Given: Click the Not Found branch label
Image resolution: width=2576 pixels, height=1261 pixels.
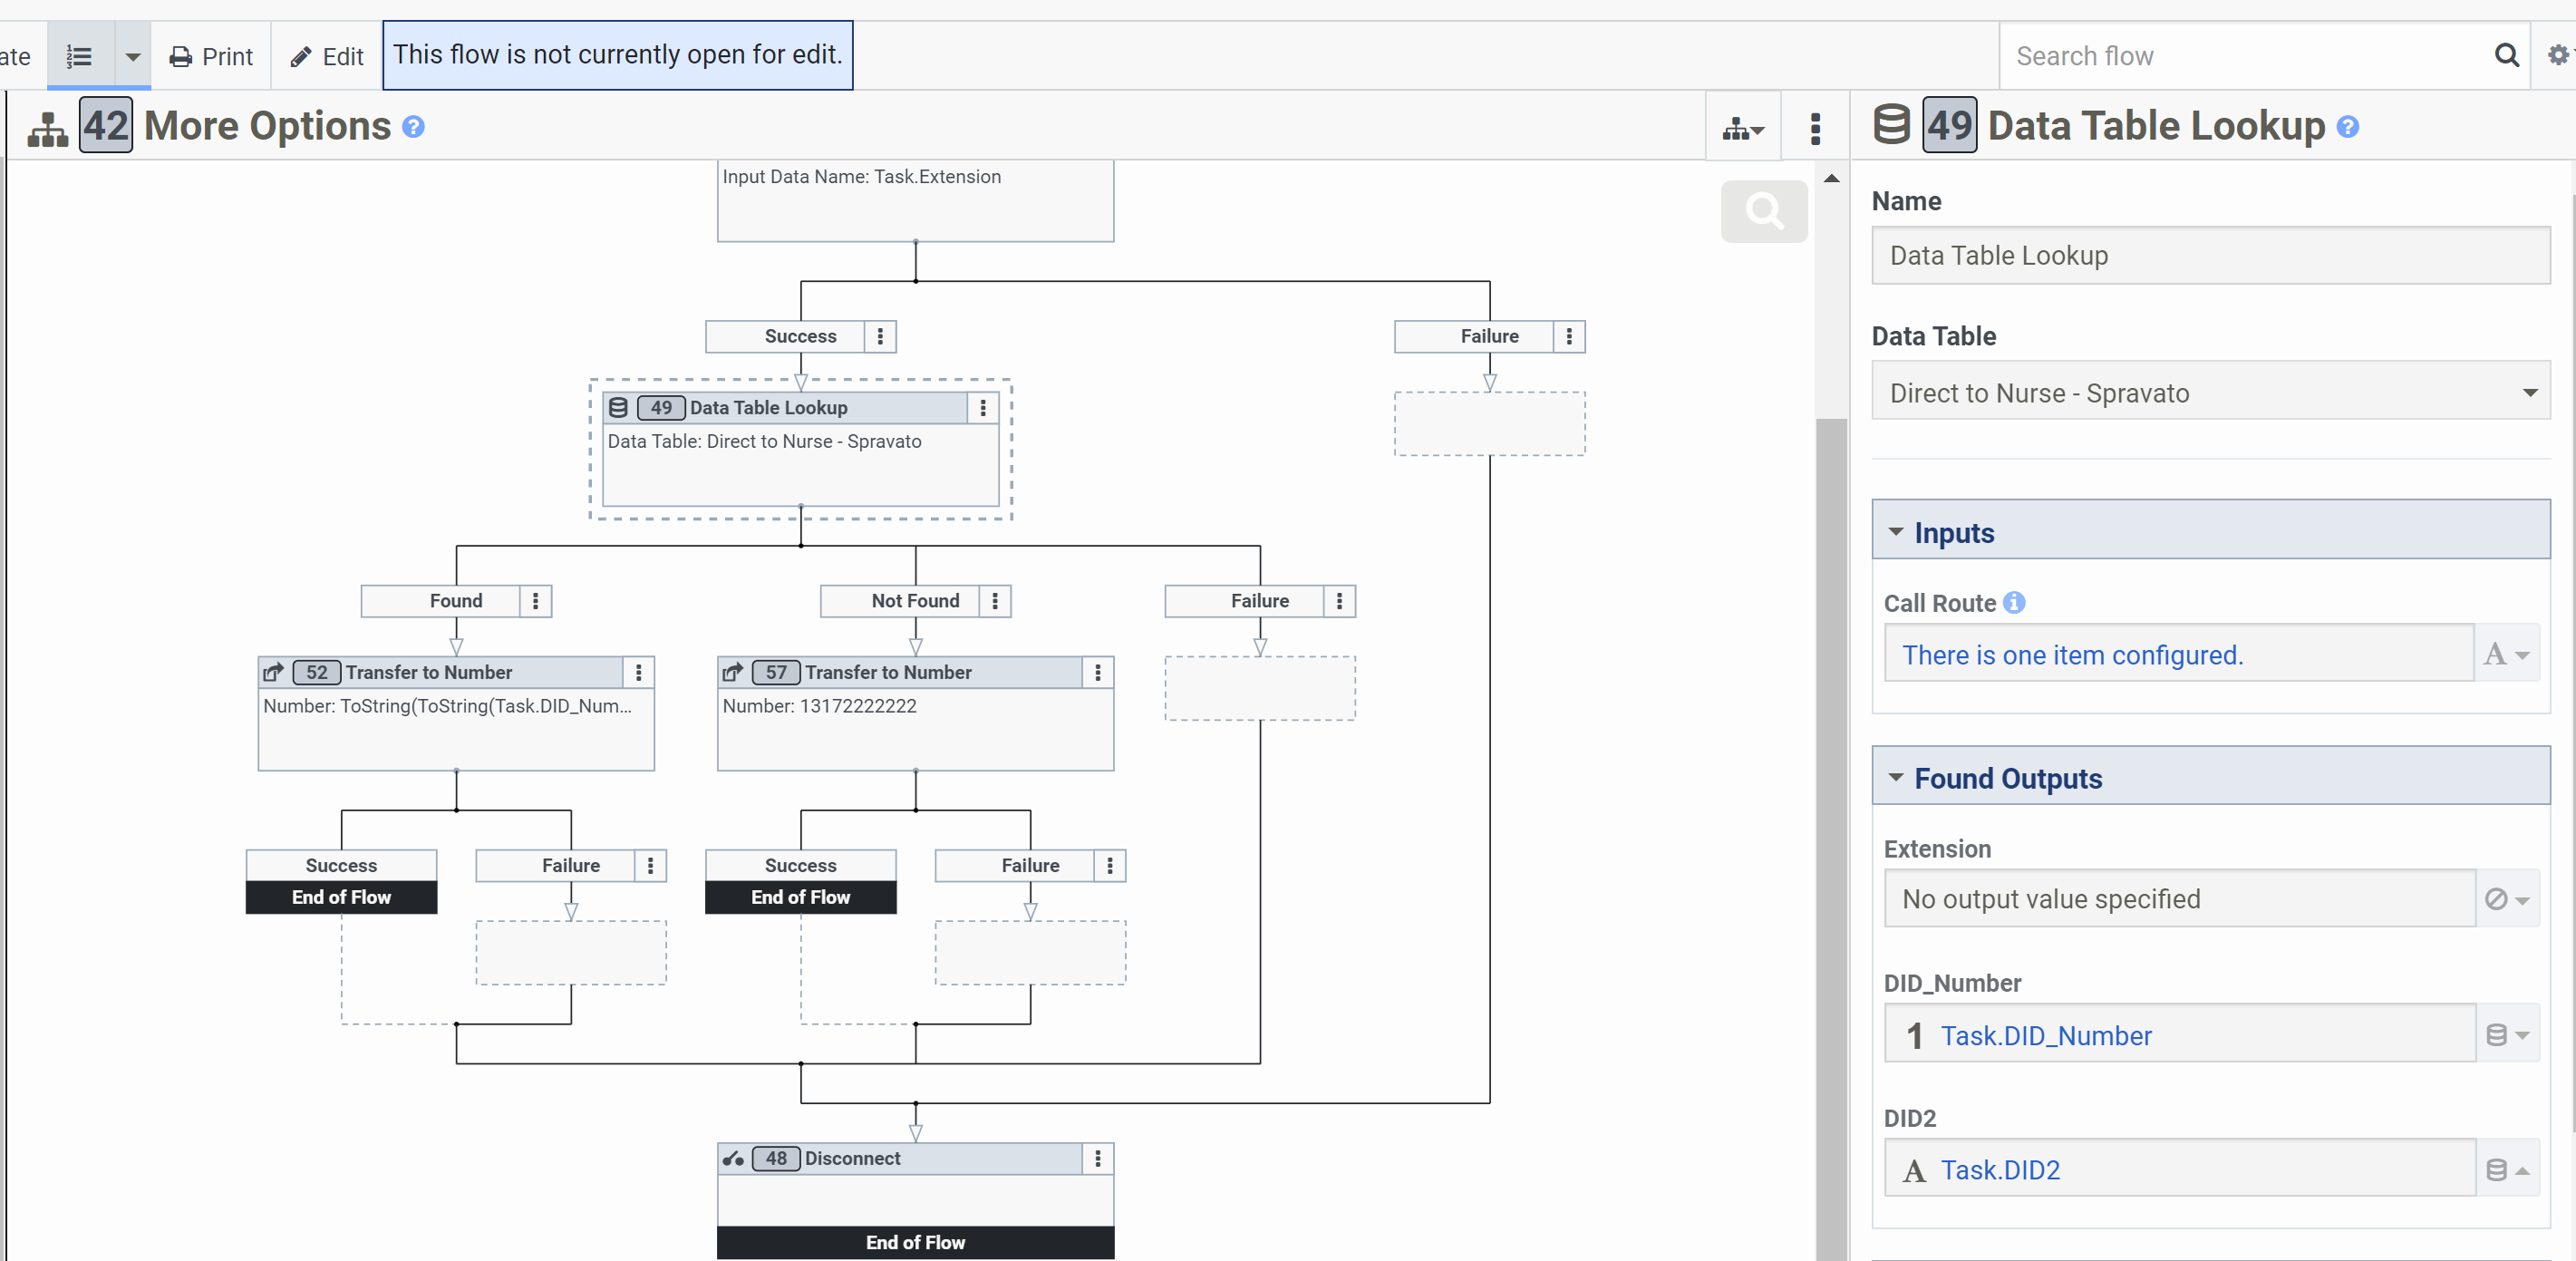Looking at the screenshot, I should click(915, 601).
